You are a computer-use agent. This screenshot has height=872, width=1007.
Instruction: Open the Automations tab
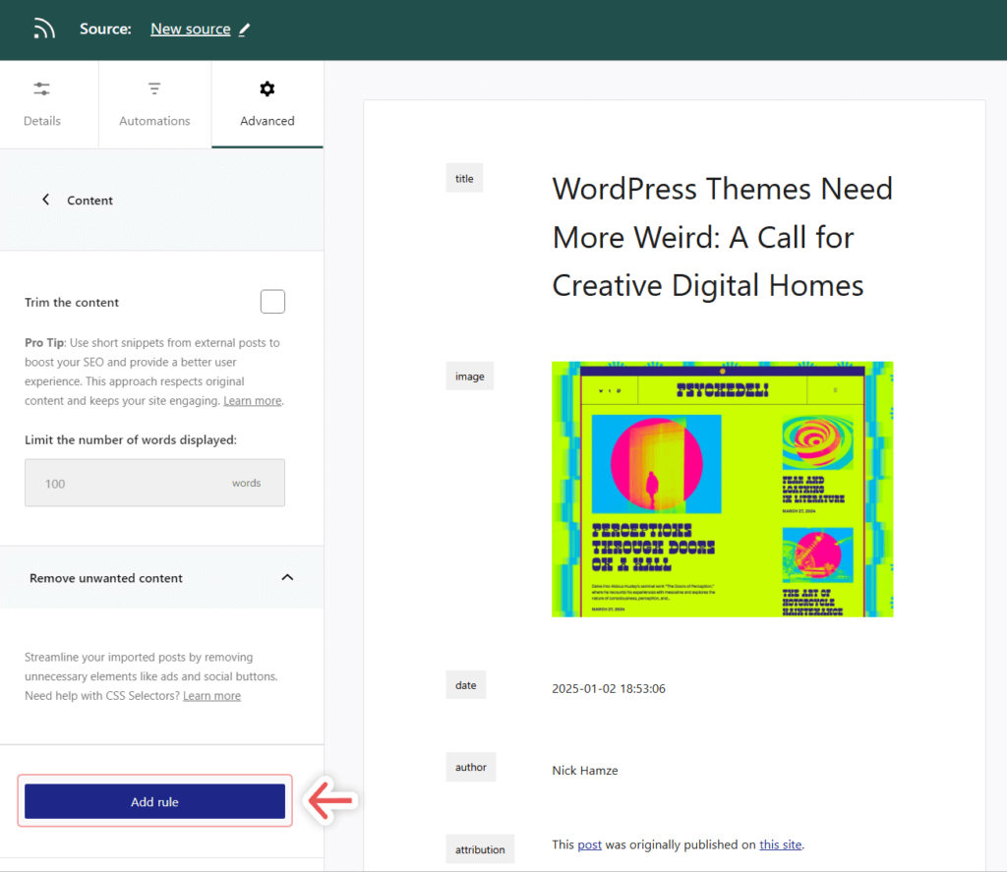tap(154, 104)
